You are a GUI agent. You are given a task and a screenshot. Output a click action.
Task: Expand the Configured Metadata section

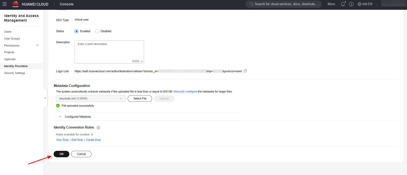[x=60, y=117]
